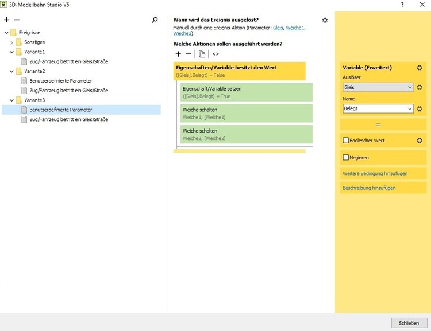
Task: Click the 3D-Modellbahn Studio app icon
Action: (x=3, y=5)
